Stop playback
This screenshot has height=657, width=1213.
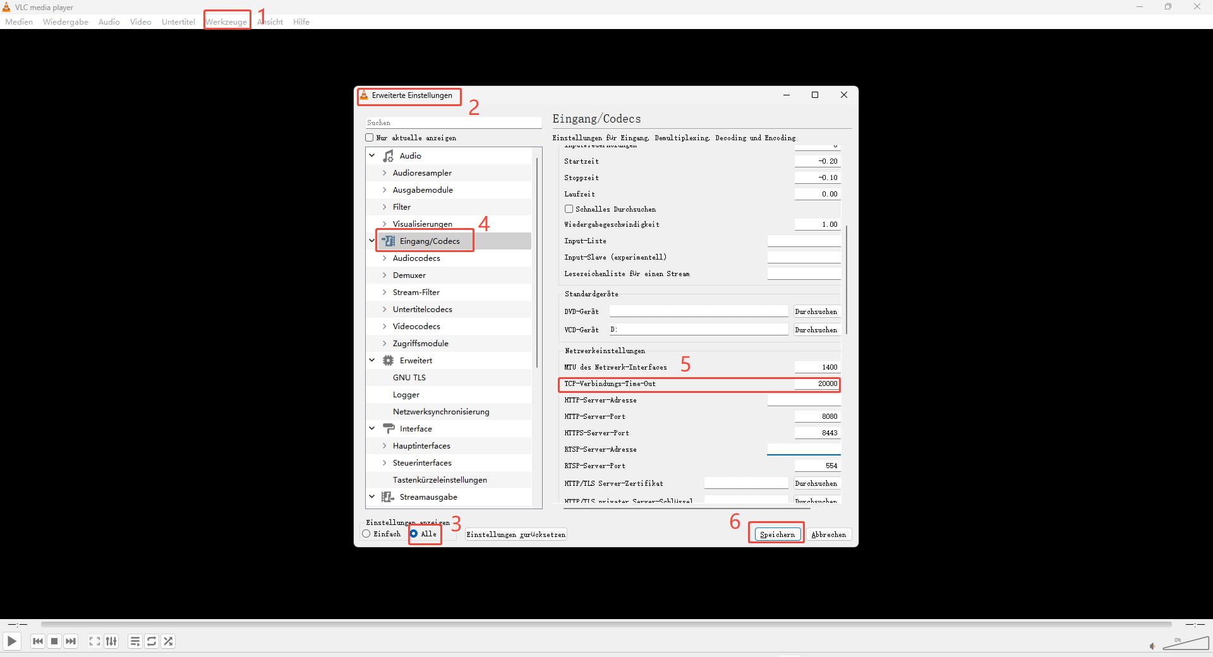coord(54,641)
